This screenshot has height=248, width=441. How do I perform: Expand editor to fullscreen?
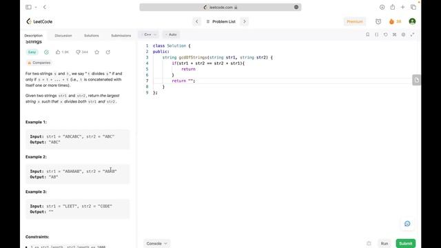(x=412, y=34)
